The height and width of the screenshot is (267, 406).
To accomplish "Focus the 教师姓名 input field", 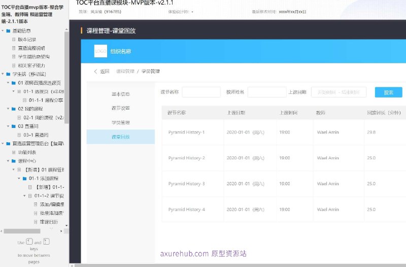I will pyautogui.click(x=267, y=92).
